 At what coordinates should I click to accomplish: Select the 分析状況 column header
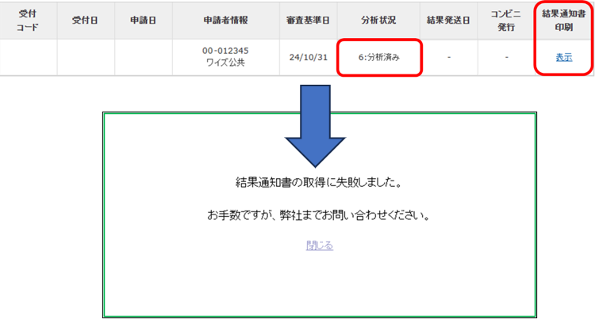(378, 21)
